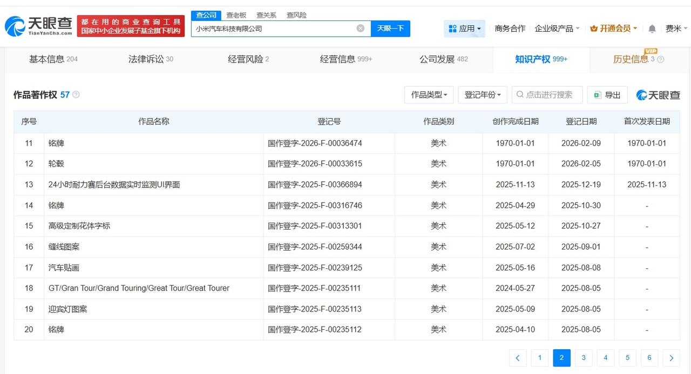The image size is (691, 374).
Task: Click the 导出 export button
Action: coord(607,95)
